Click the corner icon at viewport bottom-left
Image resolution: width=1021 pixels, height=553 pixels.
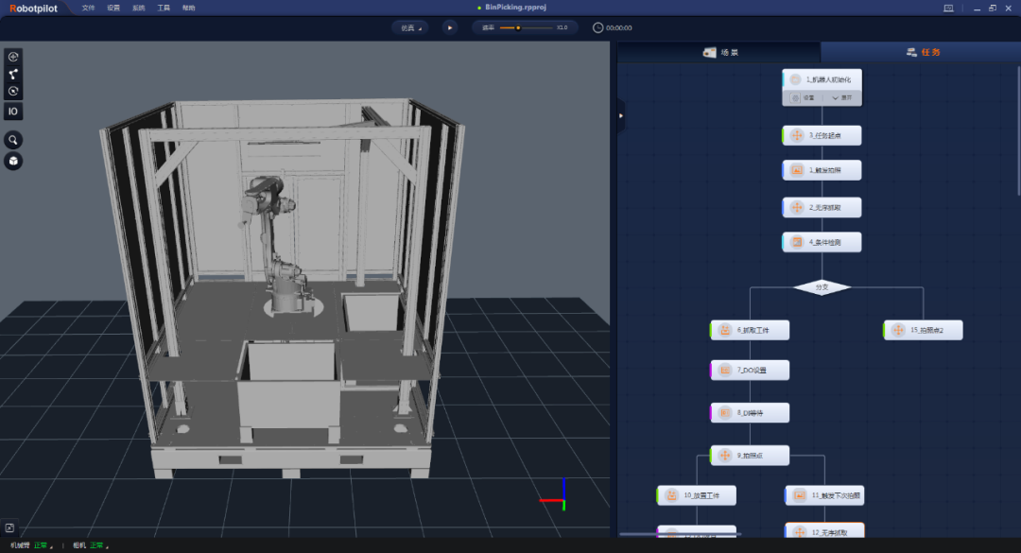(x=9, y=527)
